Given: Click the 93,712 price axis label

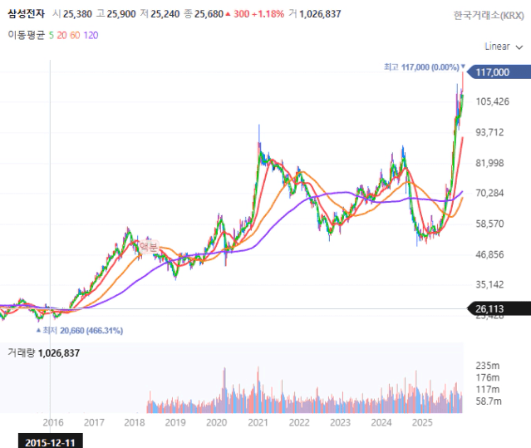Looking at the screenshot, I should click(x=489, y=132).
